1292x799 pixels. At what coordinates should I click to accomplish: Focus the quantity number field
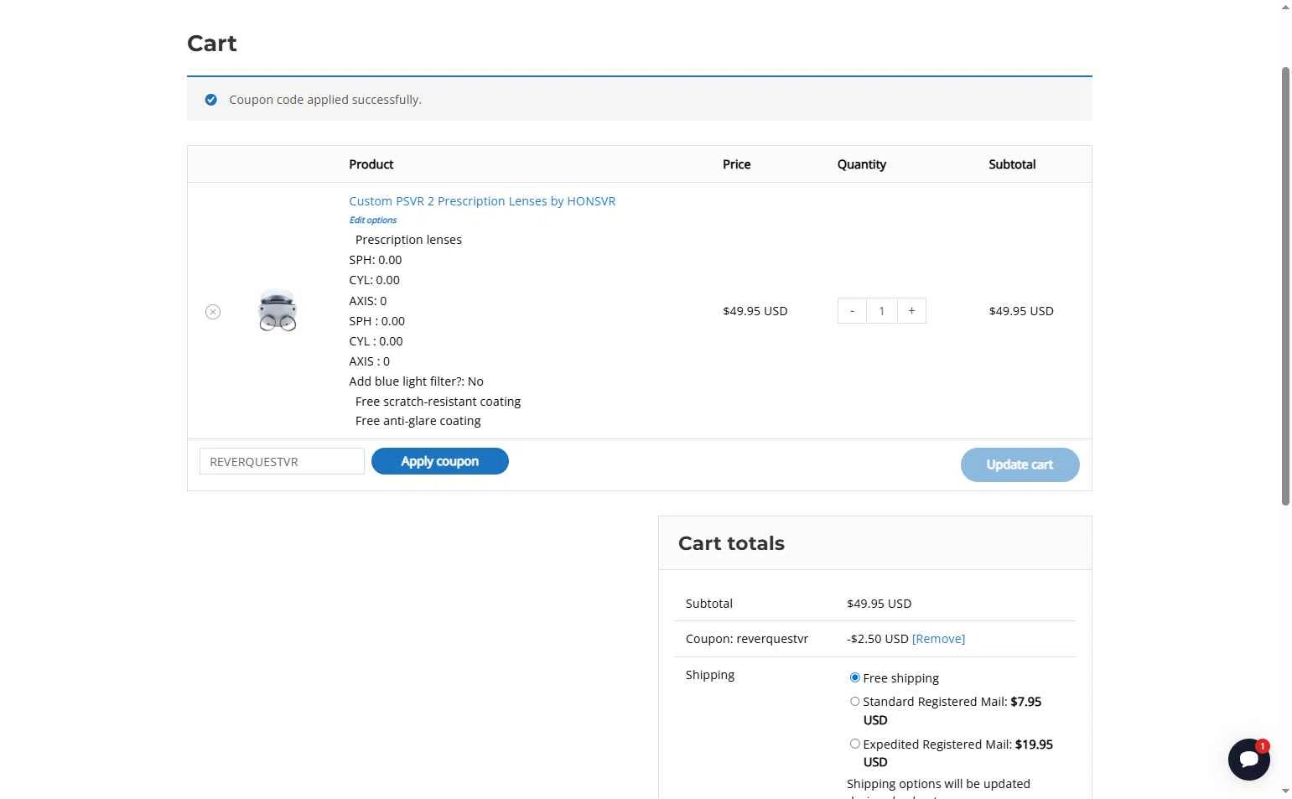point(881,311)
